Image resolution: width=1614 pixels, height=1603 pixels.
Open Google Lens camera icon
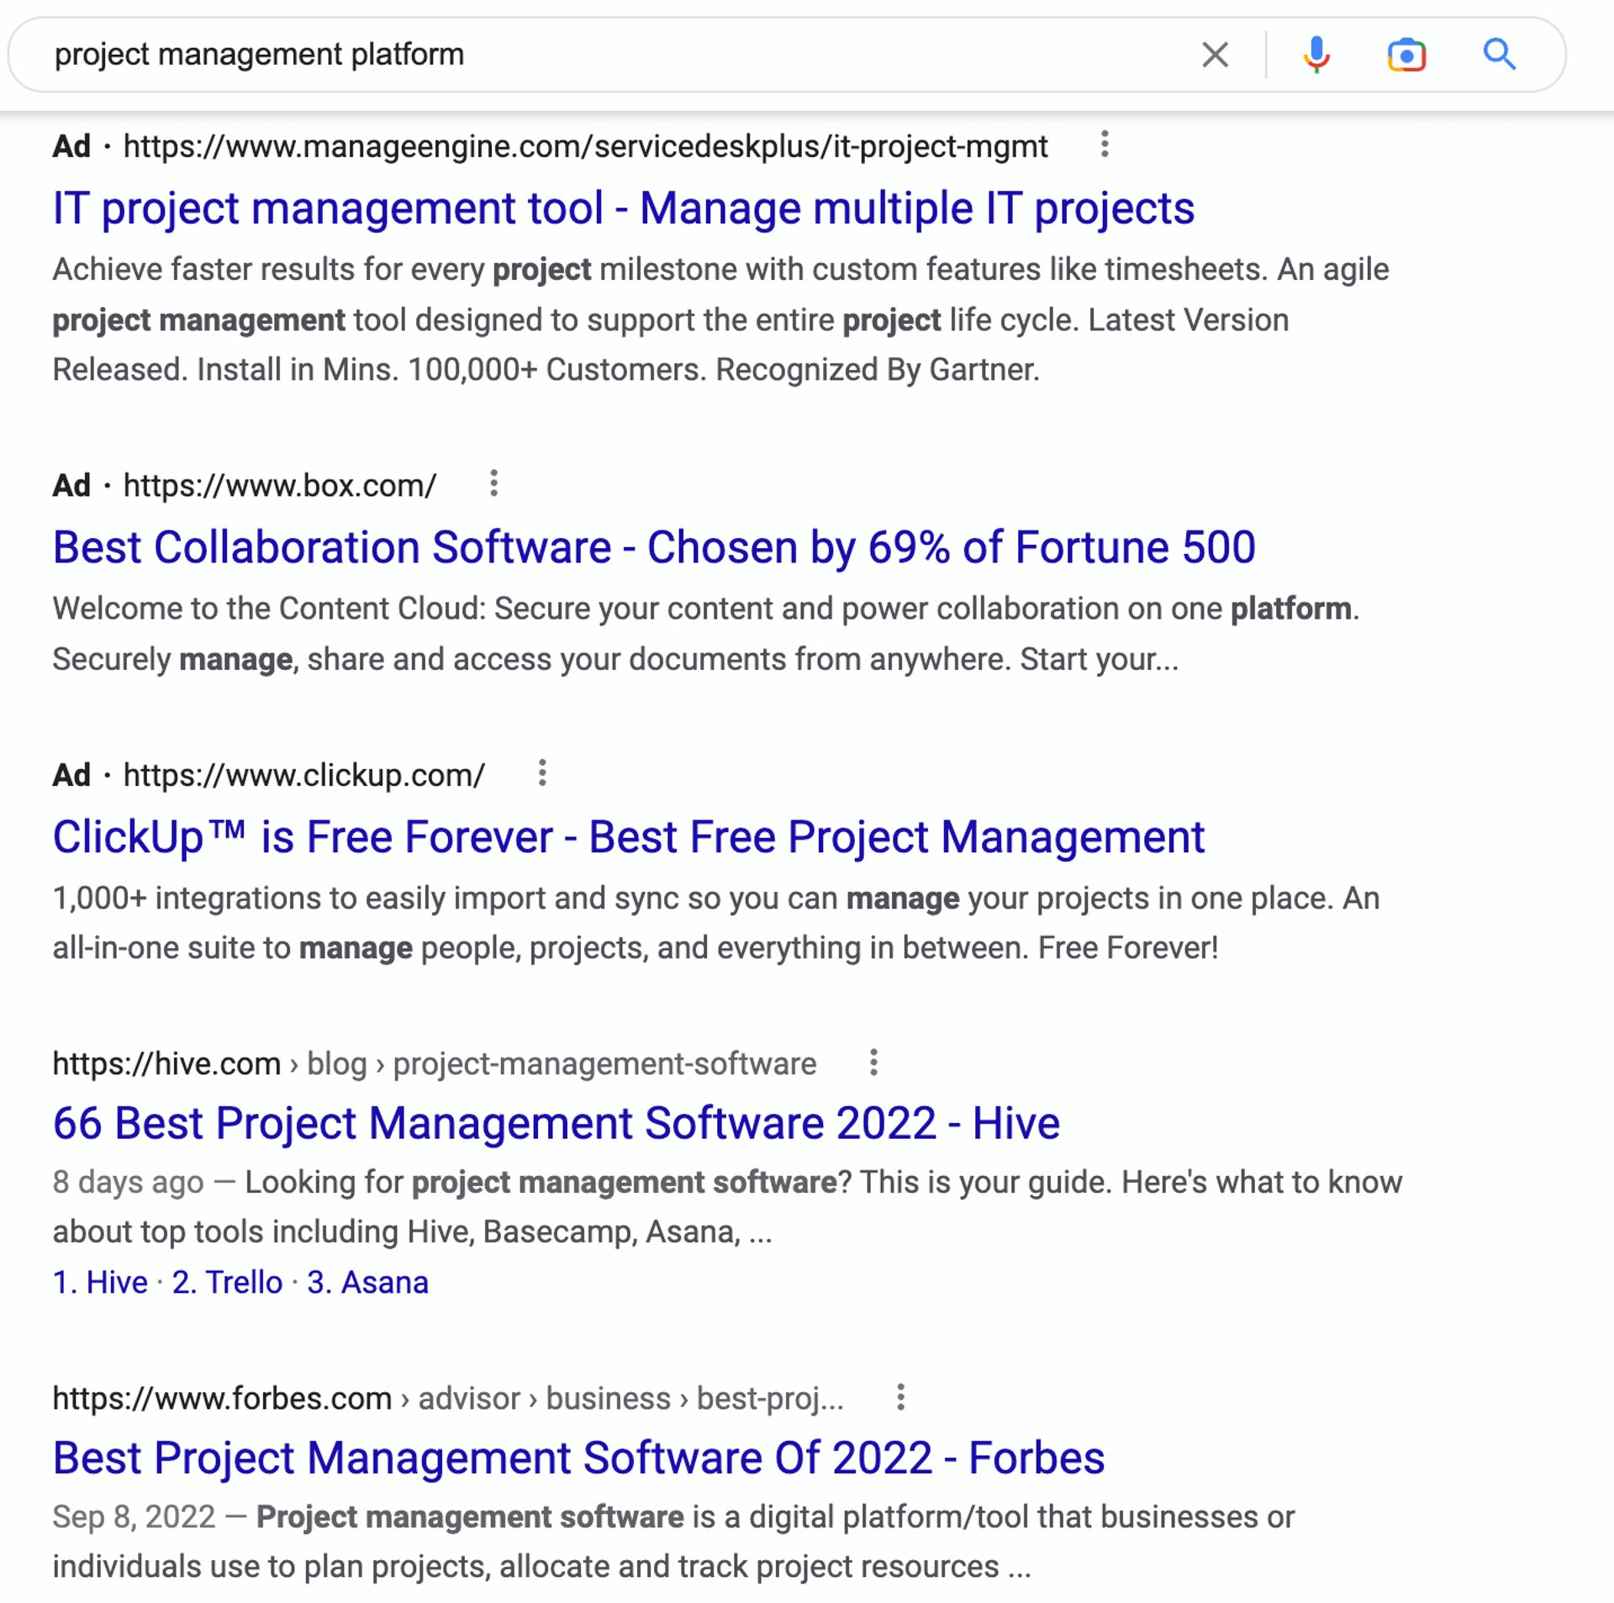pyautogui.click(x=1407, y=54)
